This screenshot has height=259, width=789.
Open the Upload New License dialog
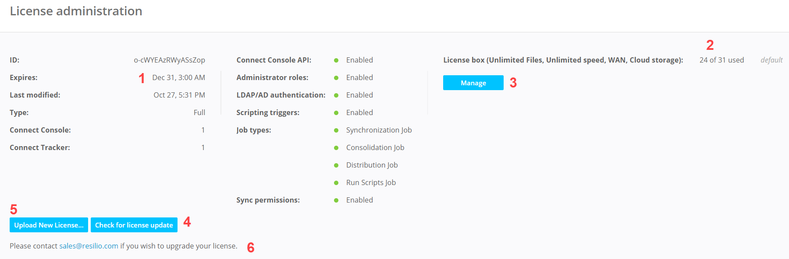pyautogui.click(x=49, y=225)
